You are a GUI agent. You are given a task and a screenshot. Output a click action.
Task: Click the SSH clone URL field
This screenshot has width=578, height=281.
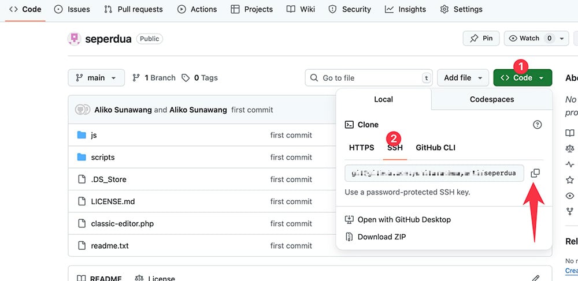point(434,173)
